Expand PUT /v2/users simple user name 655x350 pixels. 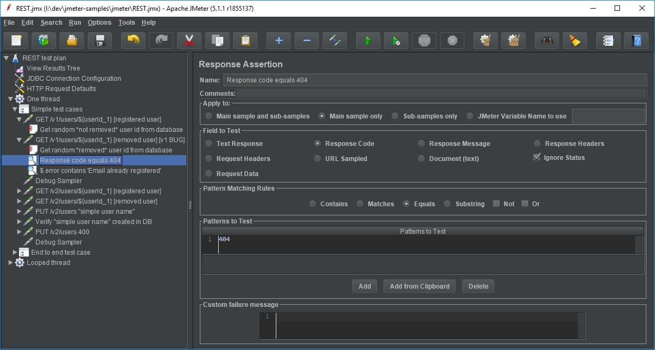click(x=19, y=212)
